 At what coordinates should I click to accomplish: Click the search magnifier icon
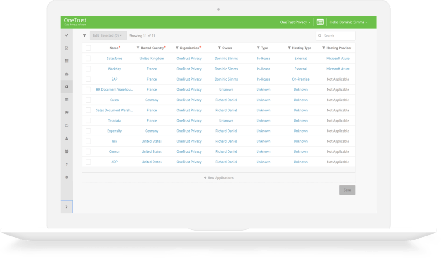pos(320,36)
